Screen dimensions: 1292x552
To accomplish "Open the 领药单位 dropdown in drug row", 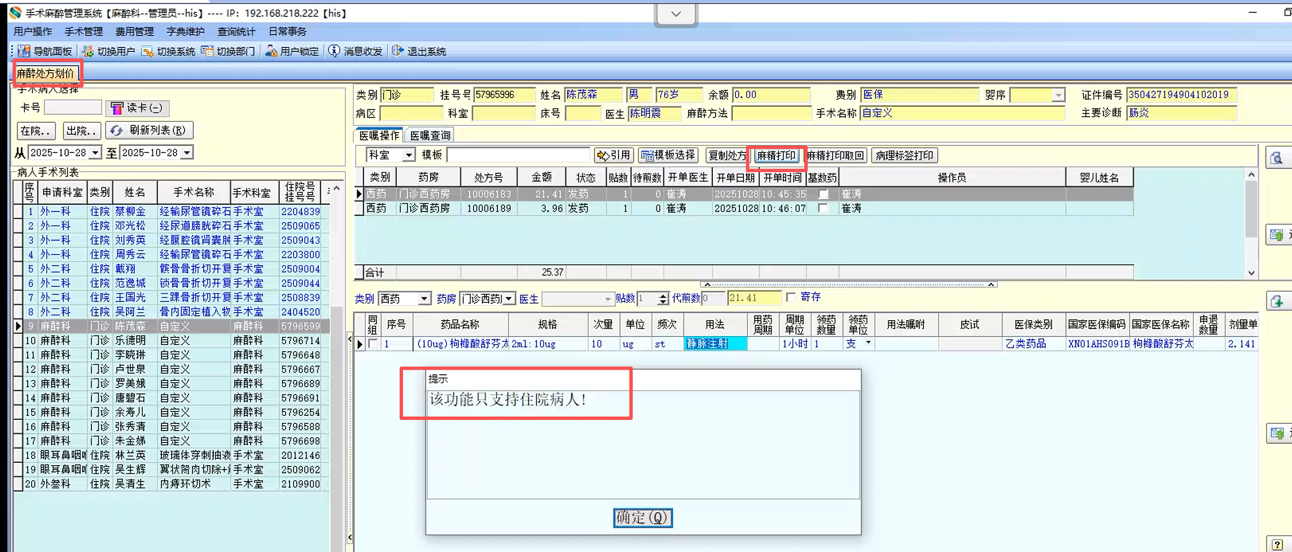I will [868, 343].
